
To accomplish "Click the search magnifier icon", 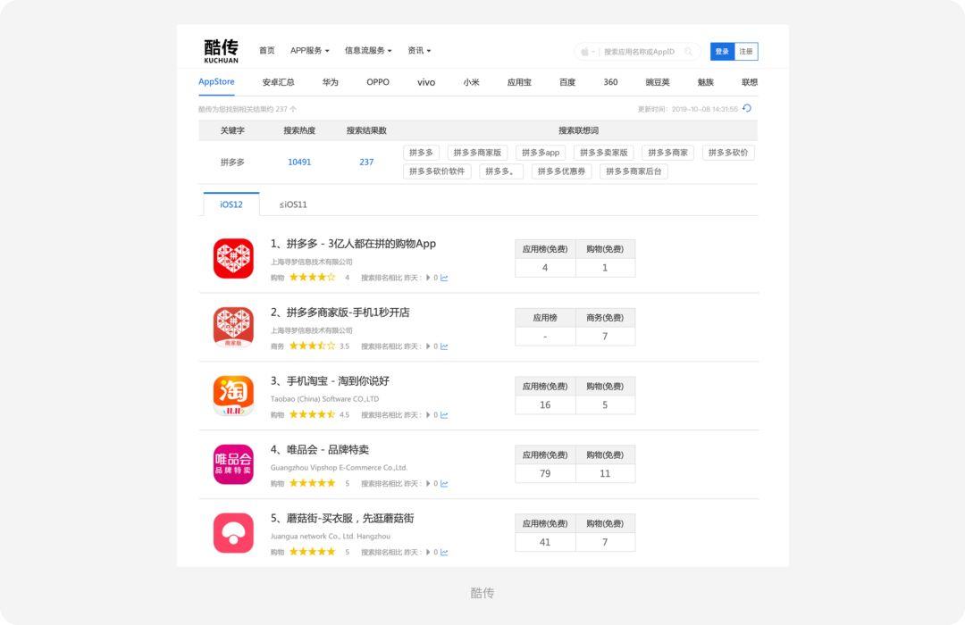I will (x=689, y=52).
